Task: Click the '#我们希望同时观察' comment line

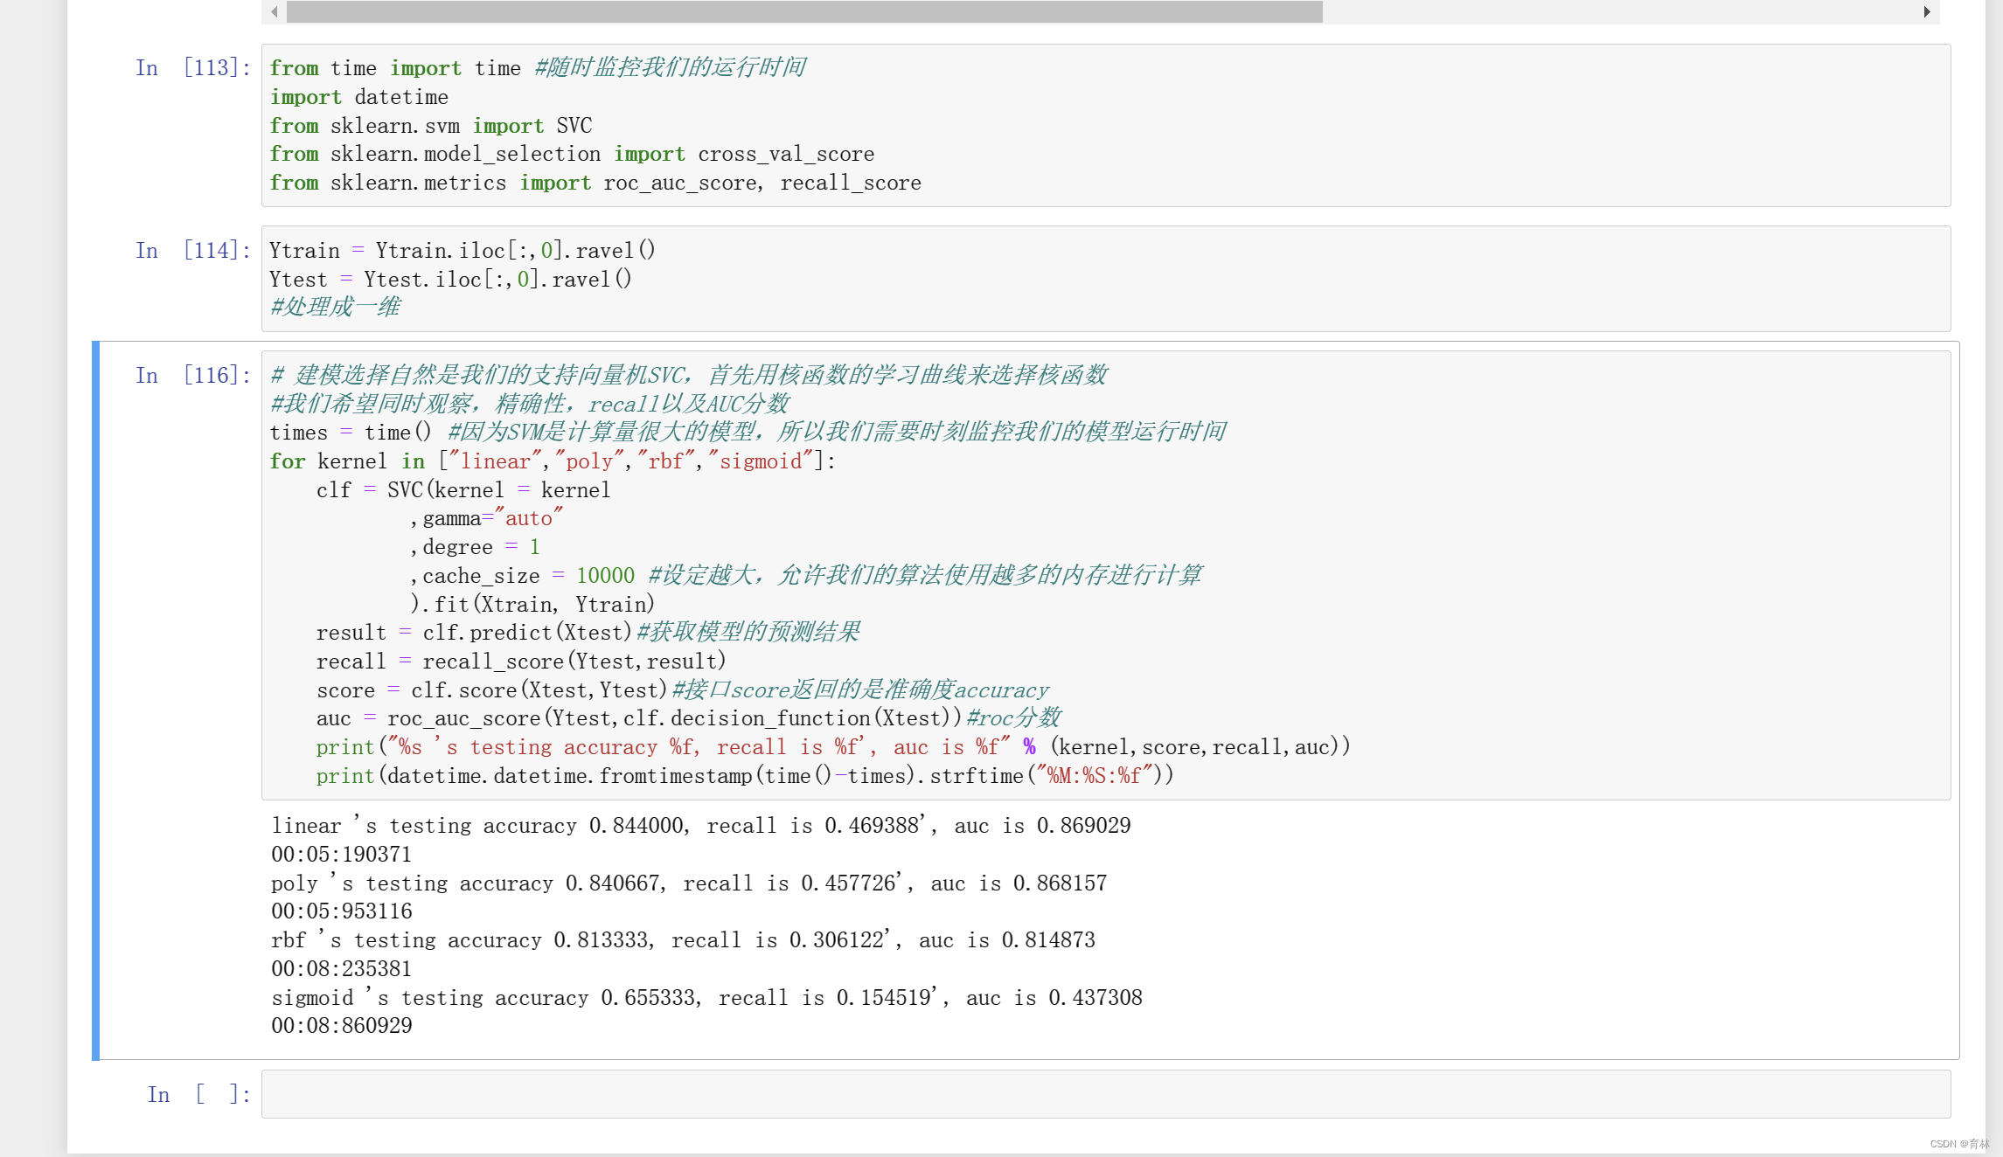Action: 530,404
